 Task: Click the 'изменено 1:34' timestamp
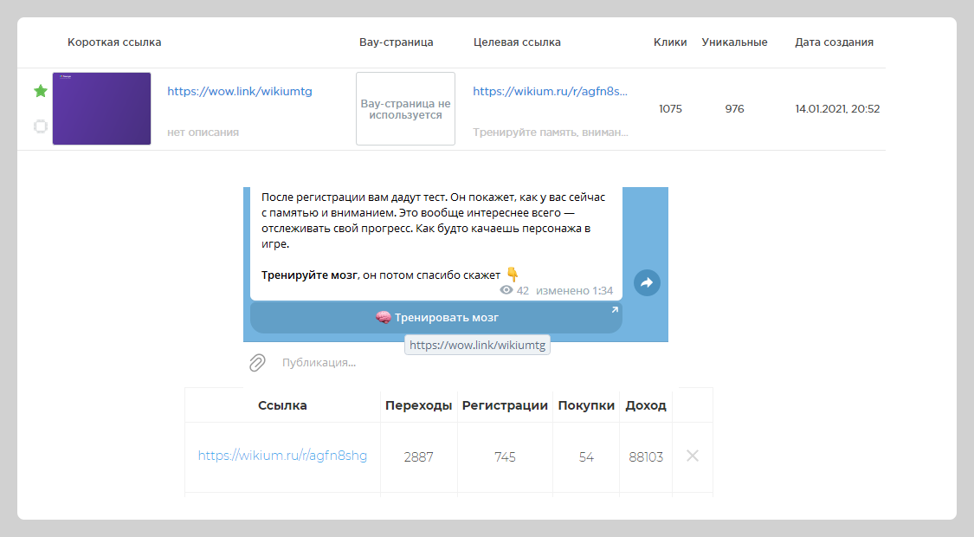pos(574,290)
